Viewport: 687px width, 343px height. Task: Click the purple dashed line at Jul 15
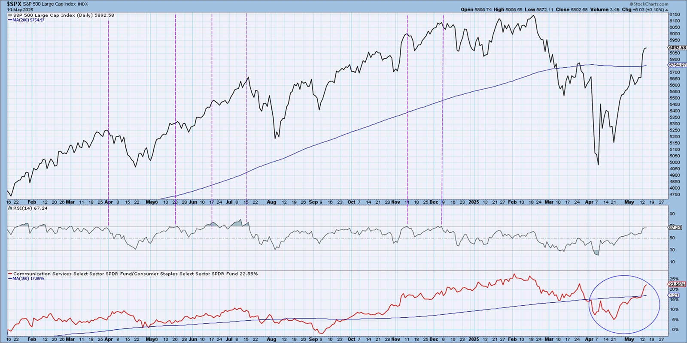[246, 129]
